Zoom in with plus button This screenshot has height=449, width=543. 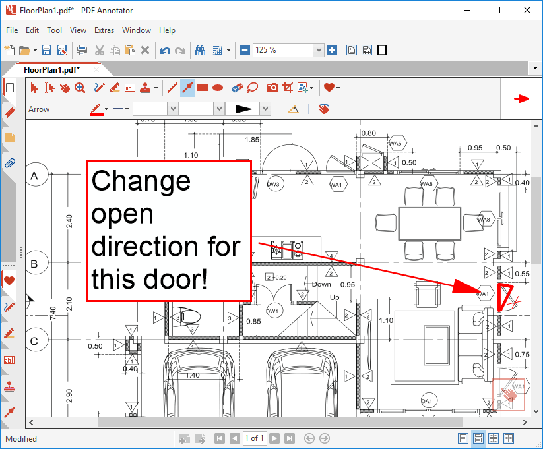coord(332,50)
